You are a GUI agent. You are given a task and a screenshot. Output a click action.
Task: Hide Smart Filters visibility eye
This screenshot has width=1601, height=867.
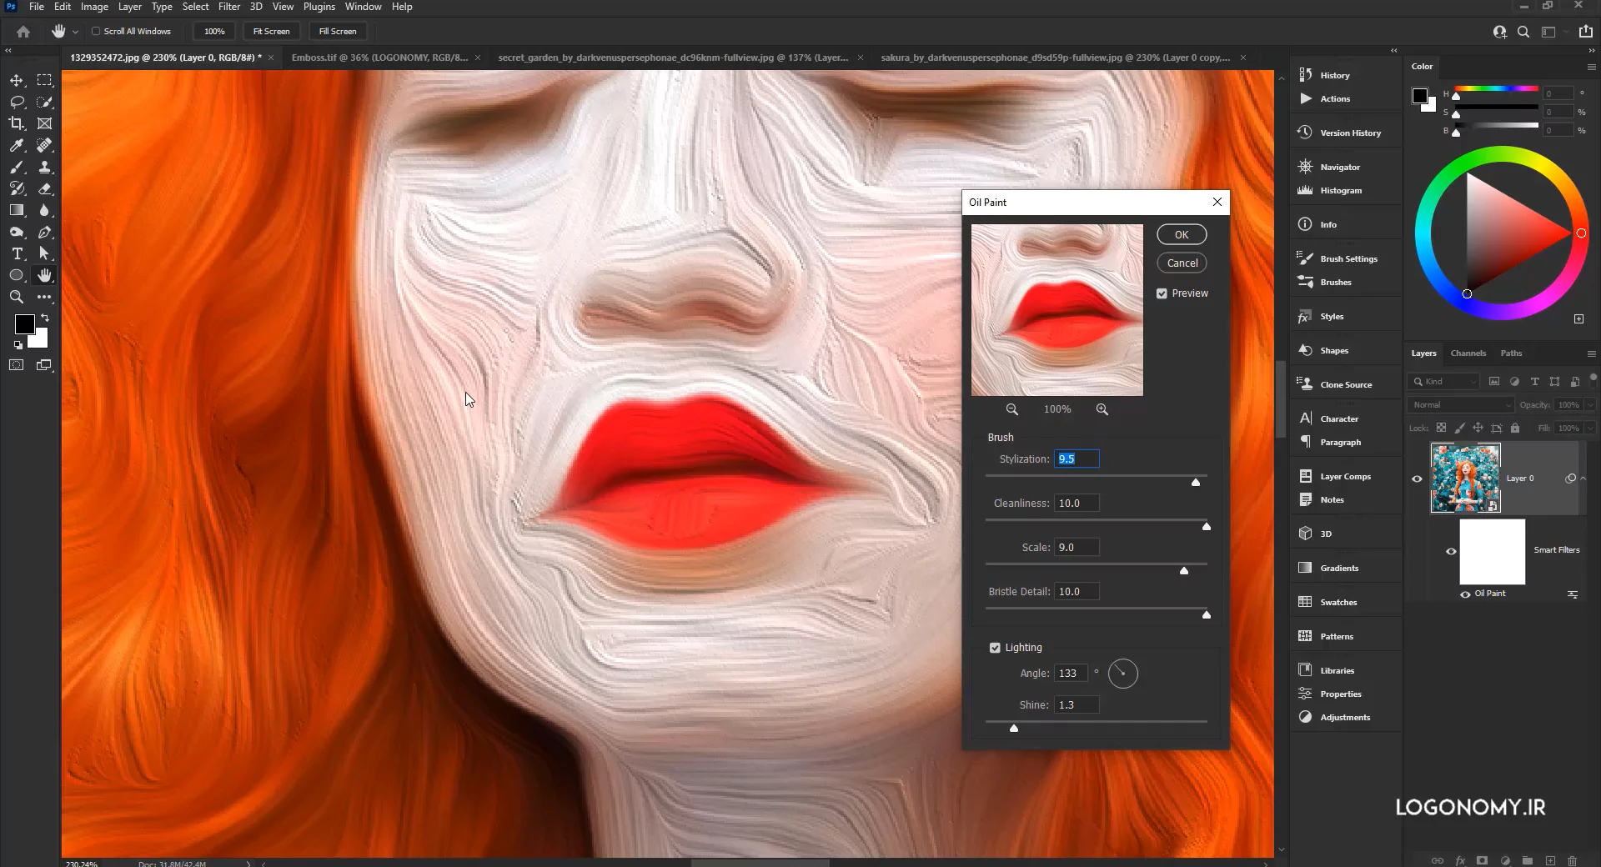(1451, 551)
